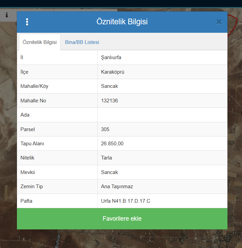Click the İlçe label cell
The image size is (242, 248).
click(x=24, y=72)
